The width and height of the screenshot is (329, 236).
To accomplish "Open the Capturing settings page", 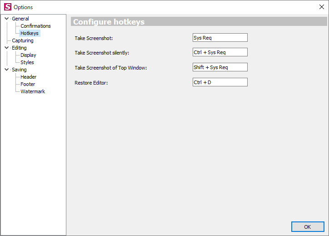I will [23, 40].
